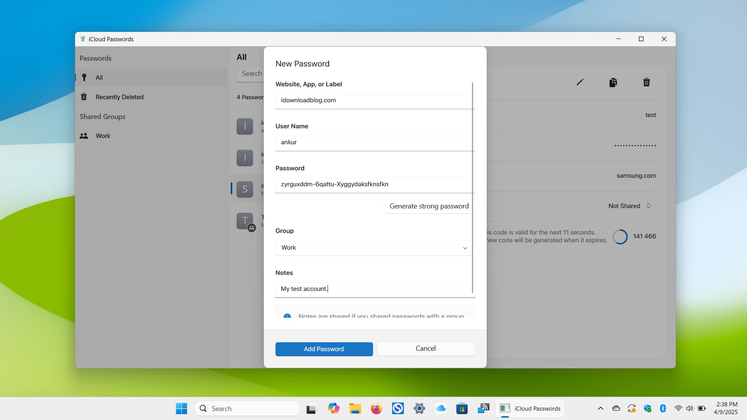
Task: Click the delete trash icon in details pane
Action: 646,82
